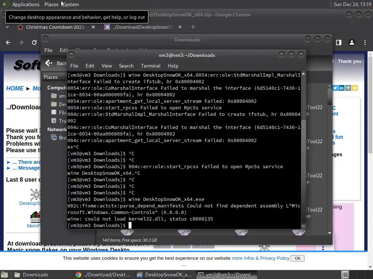The width and height of the screenshot is (373, 279).
Task: Click Chrome ../Download/Deskt... taskbar button
Action: point(103,275)
